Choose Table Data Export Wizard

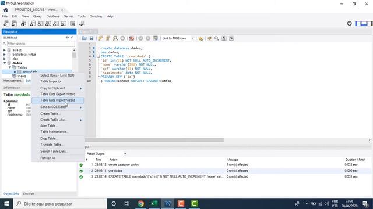click(x=58, y=94)
